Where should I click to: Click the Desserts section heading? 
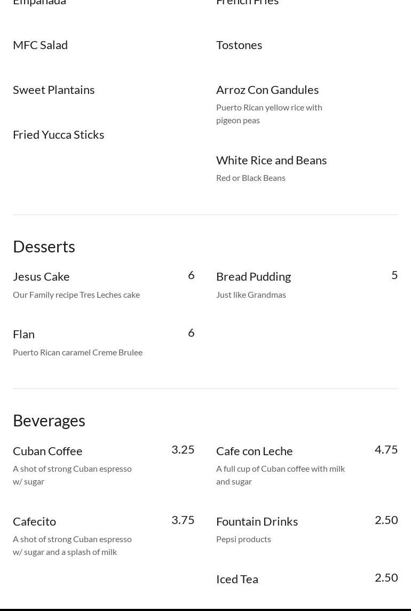(44, 247)
